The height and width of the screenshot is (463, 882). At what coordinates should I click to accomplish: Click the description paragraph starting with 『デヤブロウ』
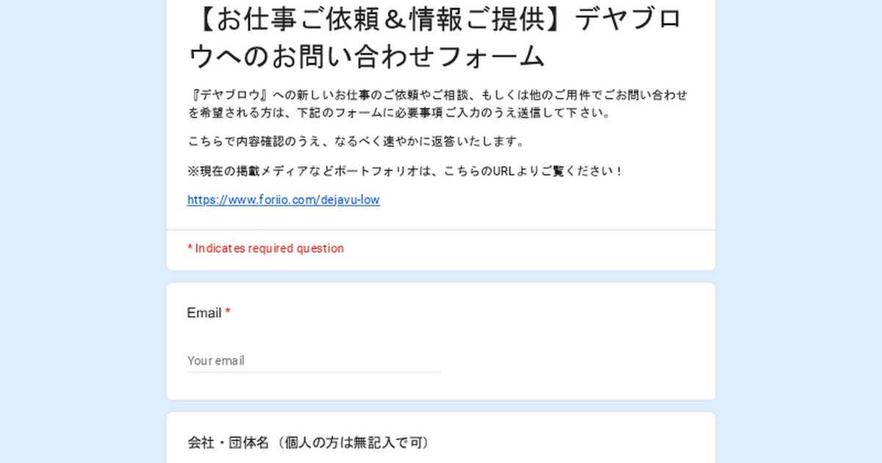click(437, 104)
